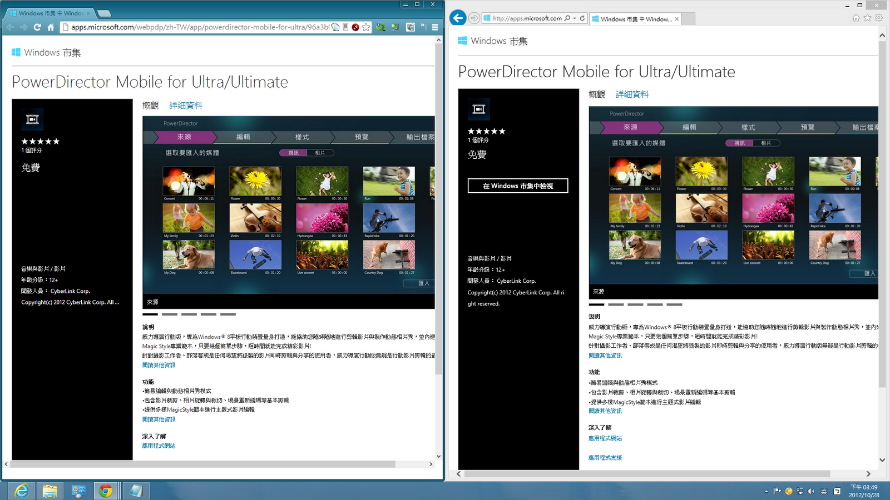Open IE Favorites star icon
The image size is (890, 500).
pos(867,18)
